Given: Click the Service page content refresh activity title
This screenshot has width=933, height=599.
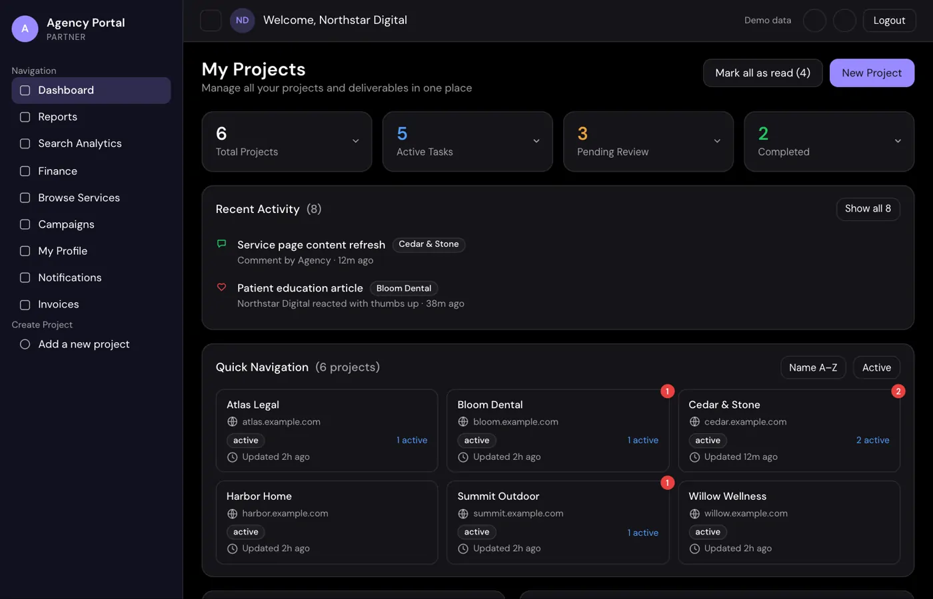Looking at the screenshot, I should [x=311, y=245].
